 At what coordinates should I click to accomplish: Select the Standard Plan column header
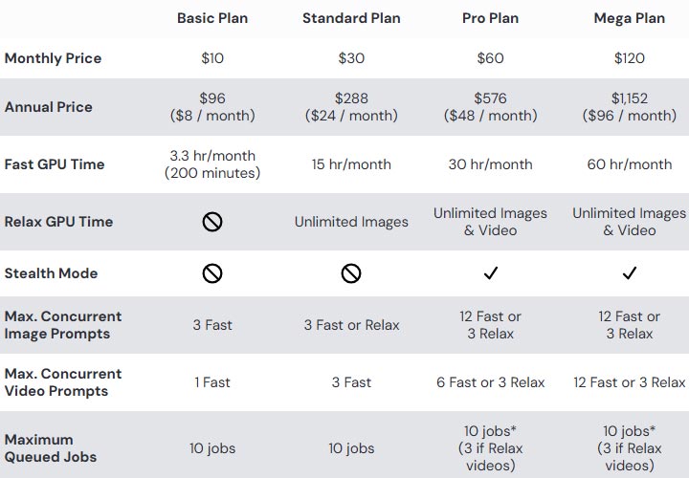(x=351, y=18)
